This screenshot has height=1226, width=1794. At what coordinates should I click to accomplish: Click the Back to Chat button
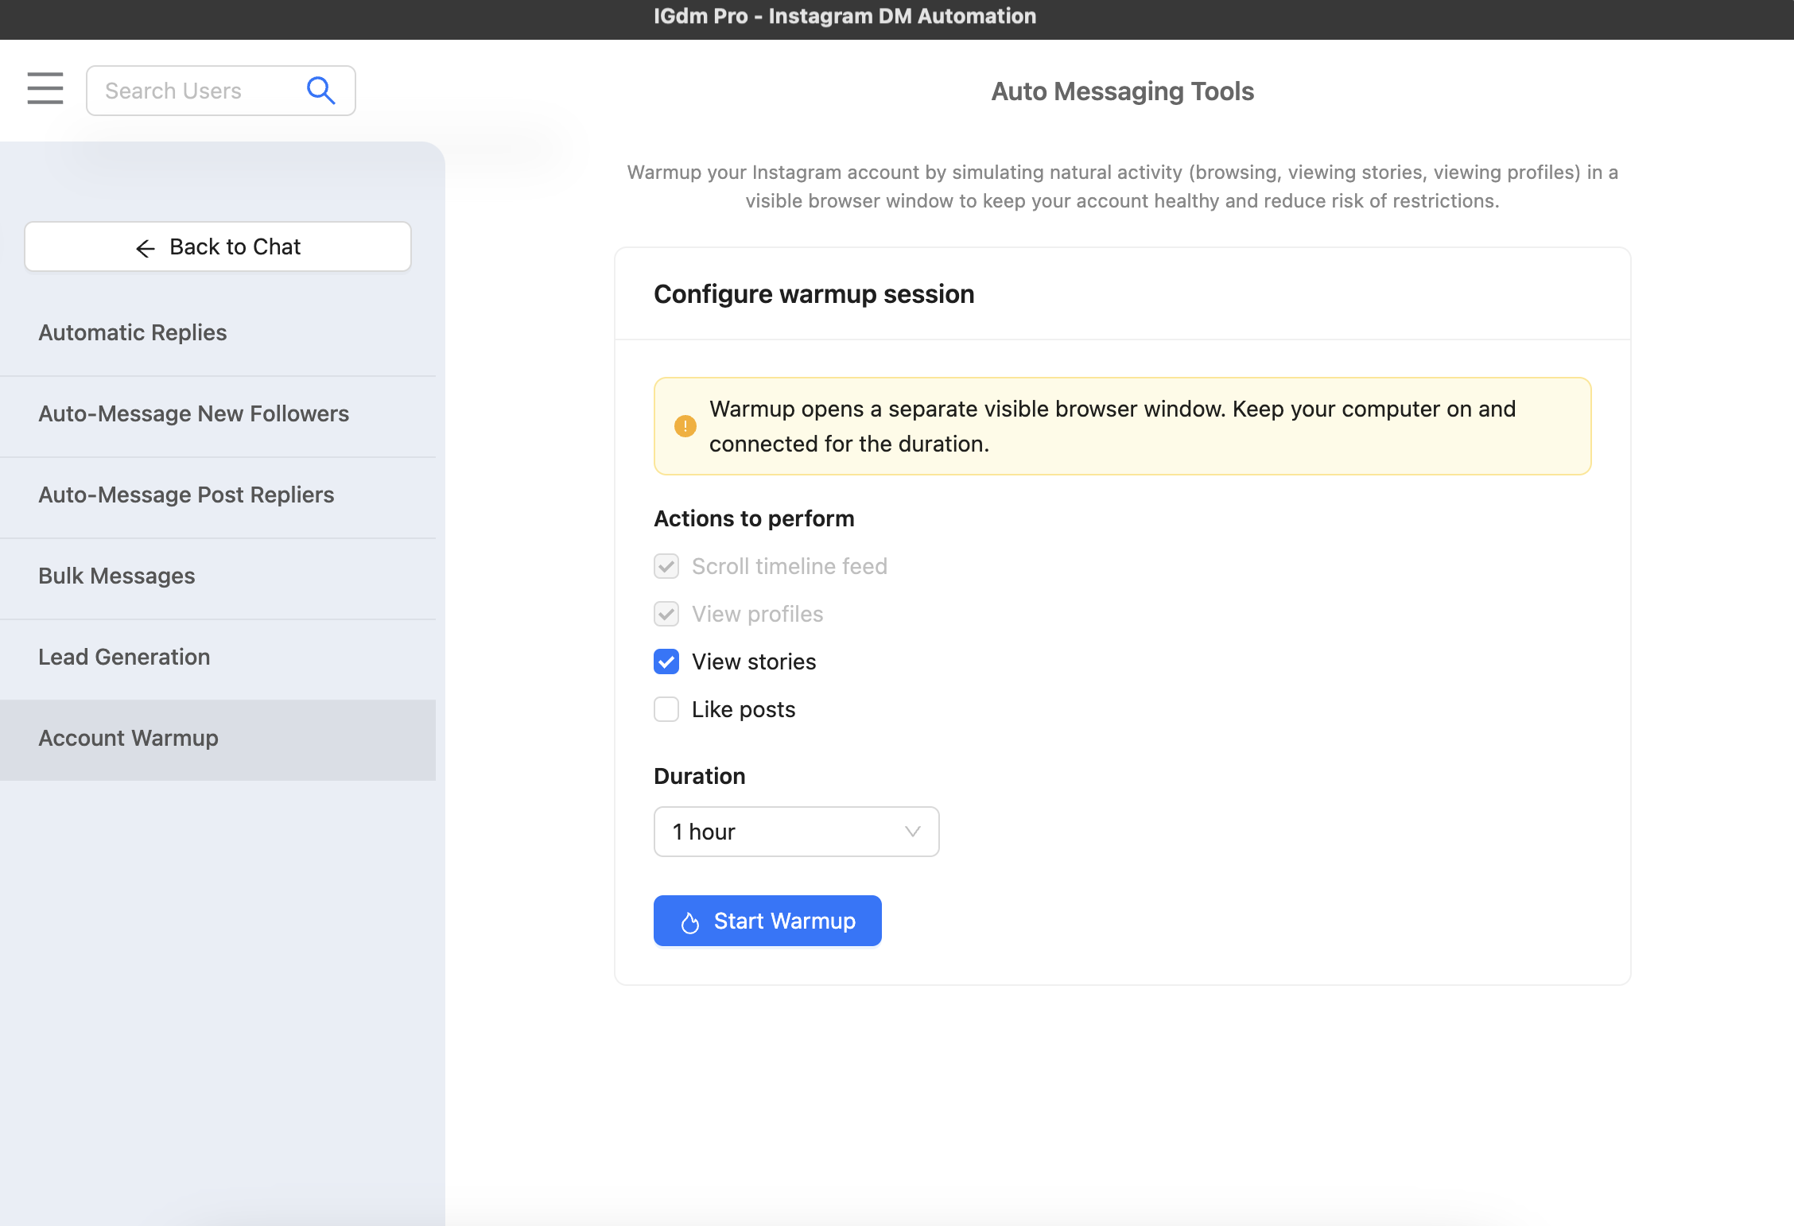tap(218, 247)
